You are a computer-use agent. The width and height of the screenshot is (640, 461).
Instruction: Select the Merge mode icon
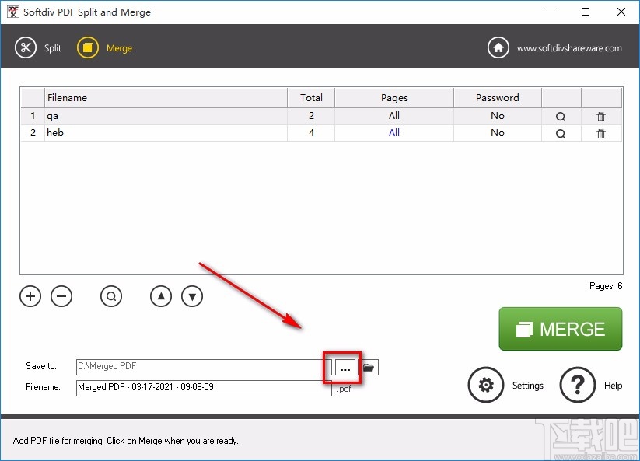[x=88, y=47]
